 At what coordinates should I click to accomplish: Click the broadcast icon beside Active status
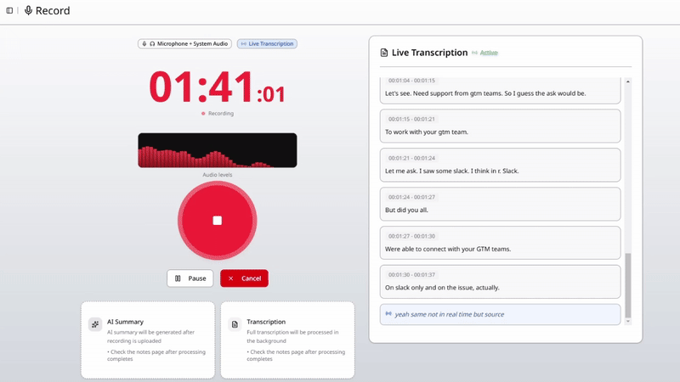[474, 53]
